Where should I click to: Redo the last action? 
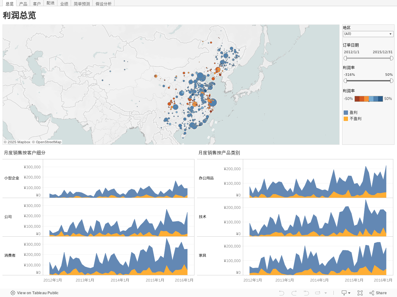pos(294,293)
